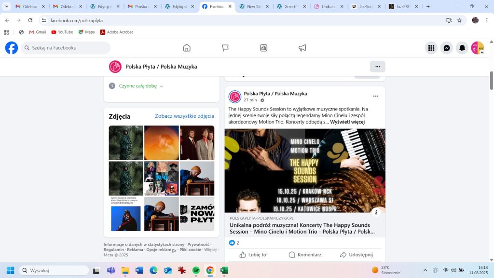The height and width of the screenshot is (278, 494).
Task: Open Messenger chats icon
Action: [x=447, y=48]
